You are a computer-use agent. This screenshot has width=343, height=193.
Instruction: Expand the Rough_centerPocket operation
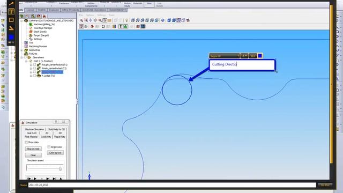pyautogui.click(x=31, y=65)
